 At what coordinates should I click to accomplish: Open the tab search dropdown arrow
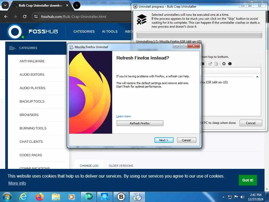(5, 5)
